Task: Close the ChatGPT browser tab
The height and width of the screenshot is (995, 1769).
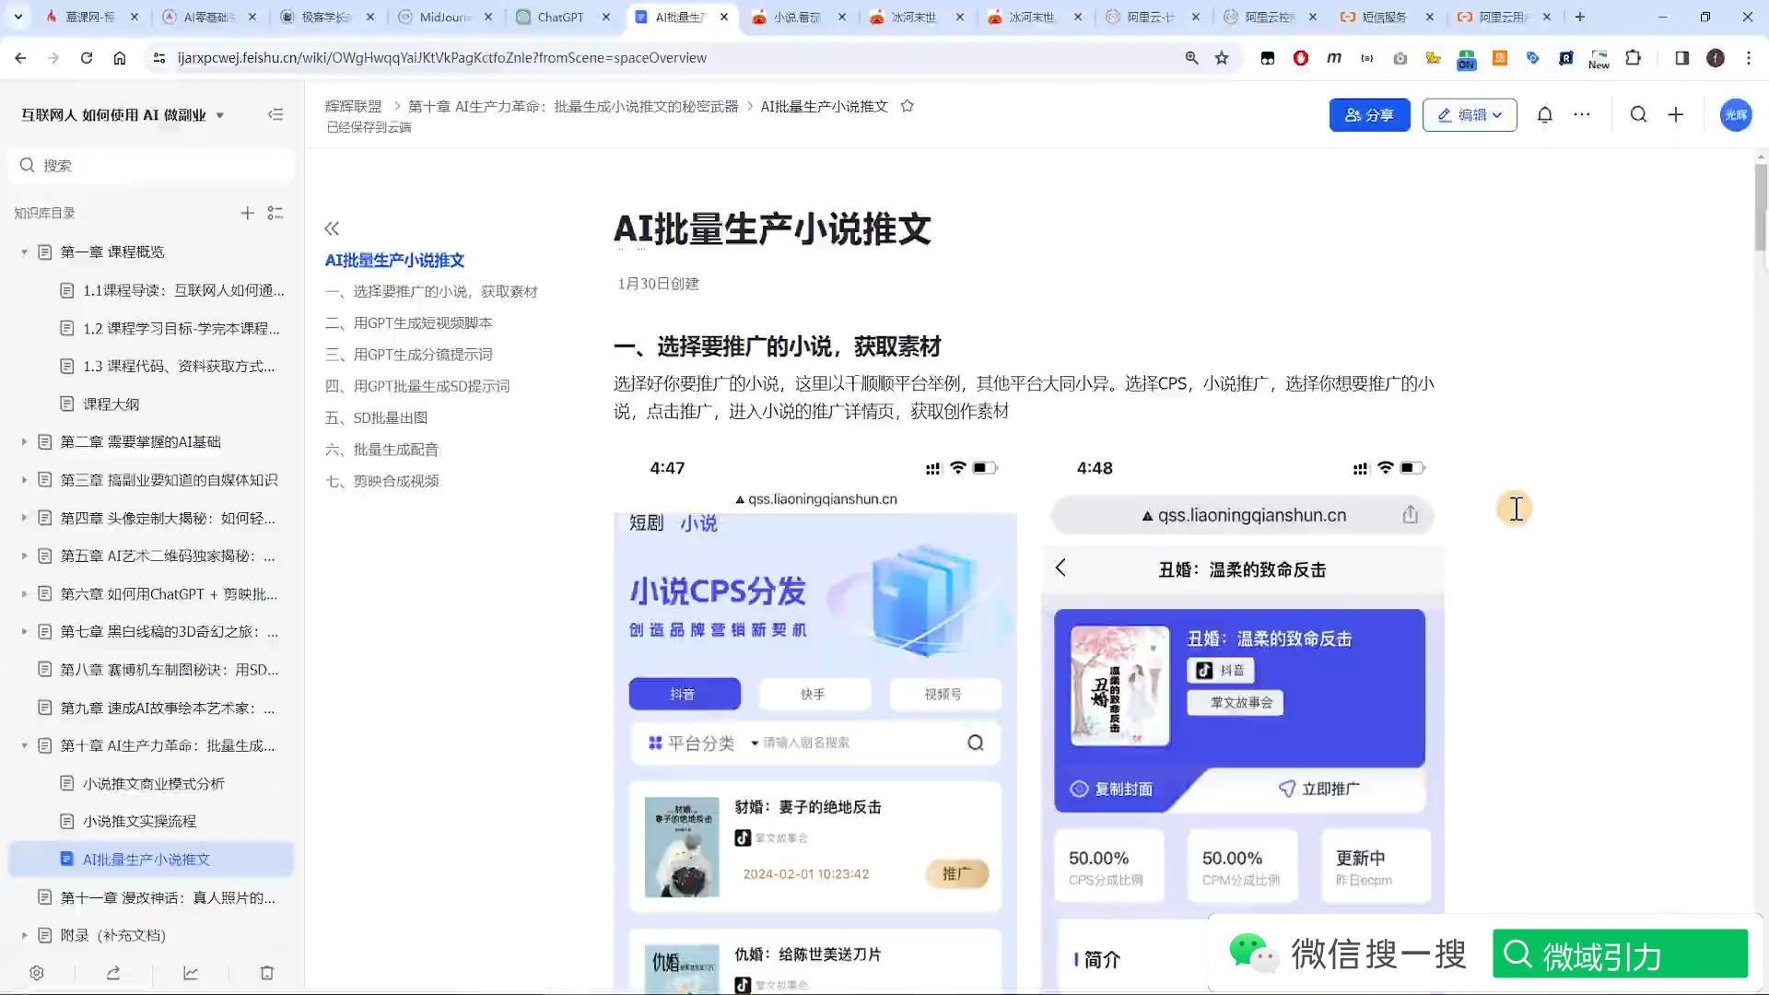Action: coord(606,17)
